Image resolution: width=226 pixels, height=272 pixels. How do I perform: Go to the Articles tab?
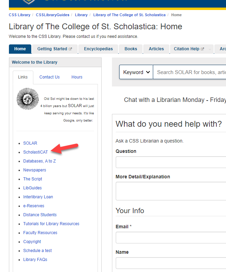click(x=156, y=49)
